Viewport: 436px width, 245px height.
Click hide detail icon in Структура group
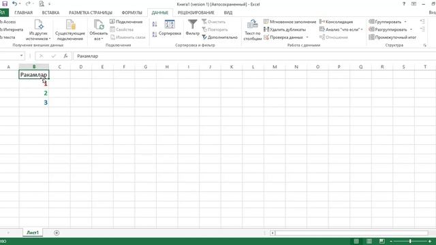click(422, 29)
